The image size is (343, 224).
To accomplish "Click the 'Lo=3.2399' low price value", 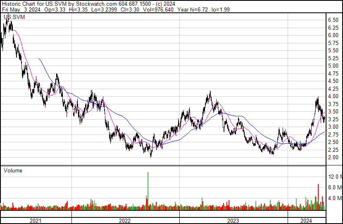I will tap(104, 9).
